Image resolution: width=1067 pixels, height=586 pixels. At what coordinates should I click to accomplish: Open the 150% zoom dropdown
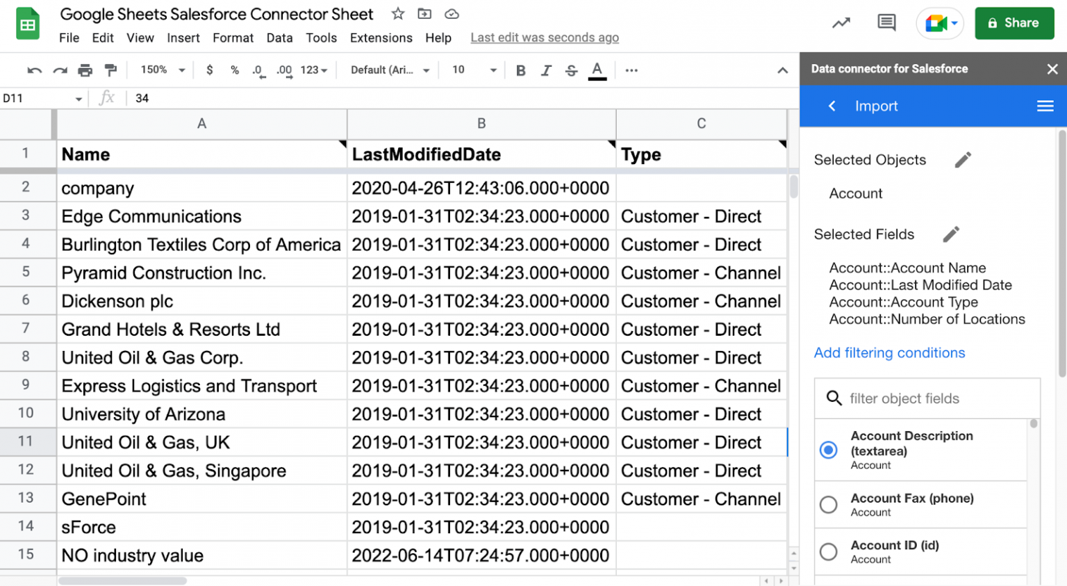pos(163,70)
